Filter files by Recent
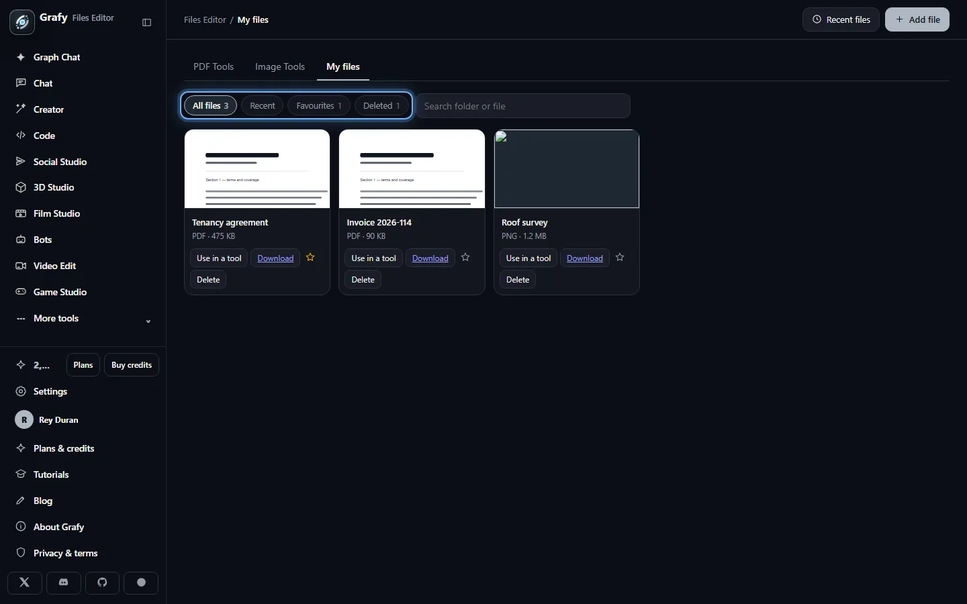 [x=263, y=105]
